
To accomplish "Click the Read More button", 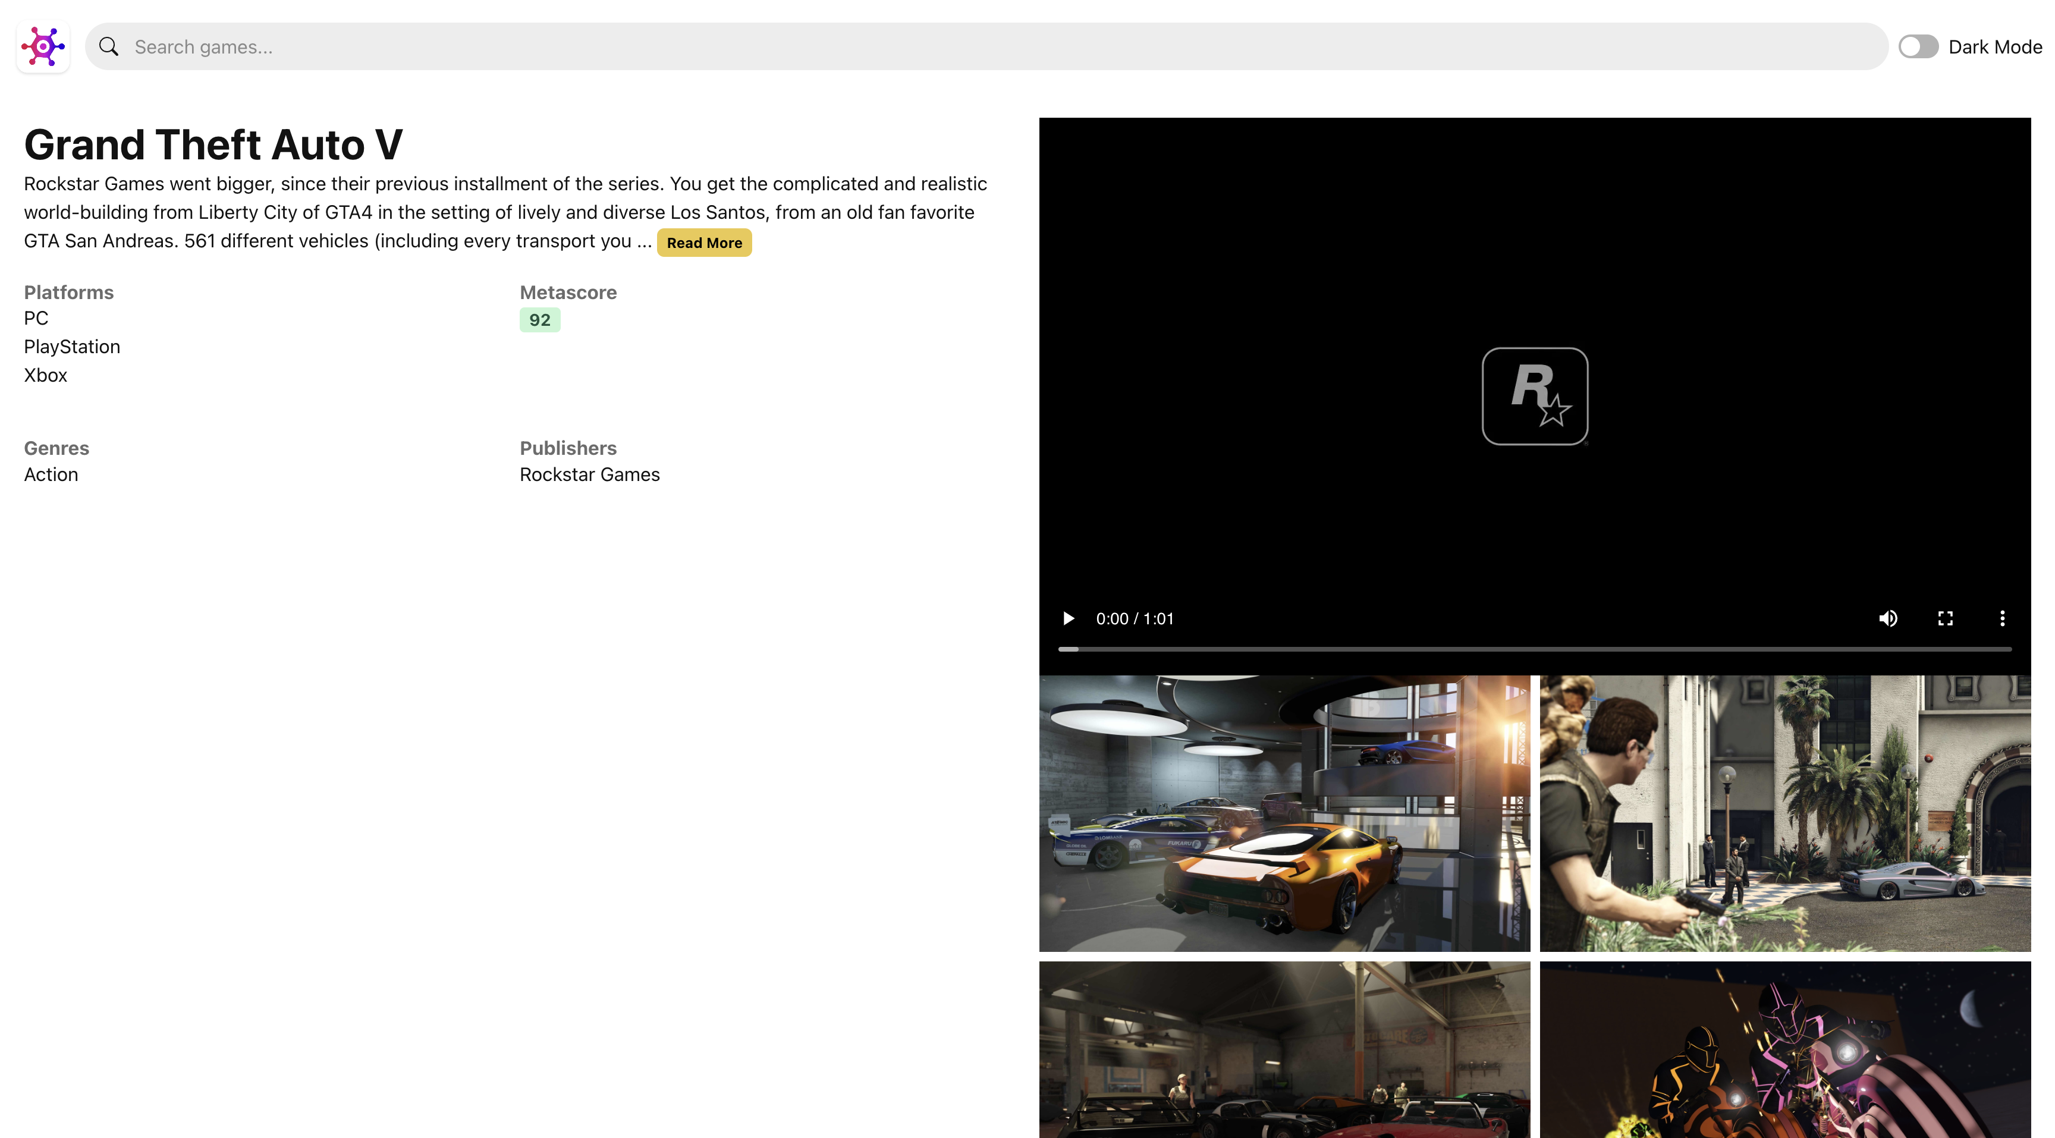I will tap(703, 243).
